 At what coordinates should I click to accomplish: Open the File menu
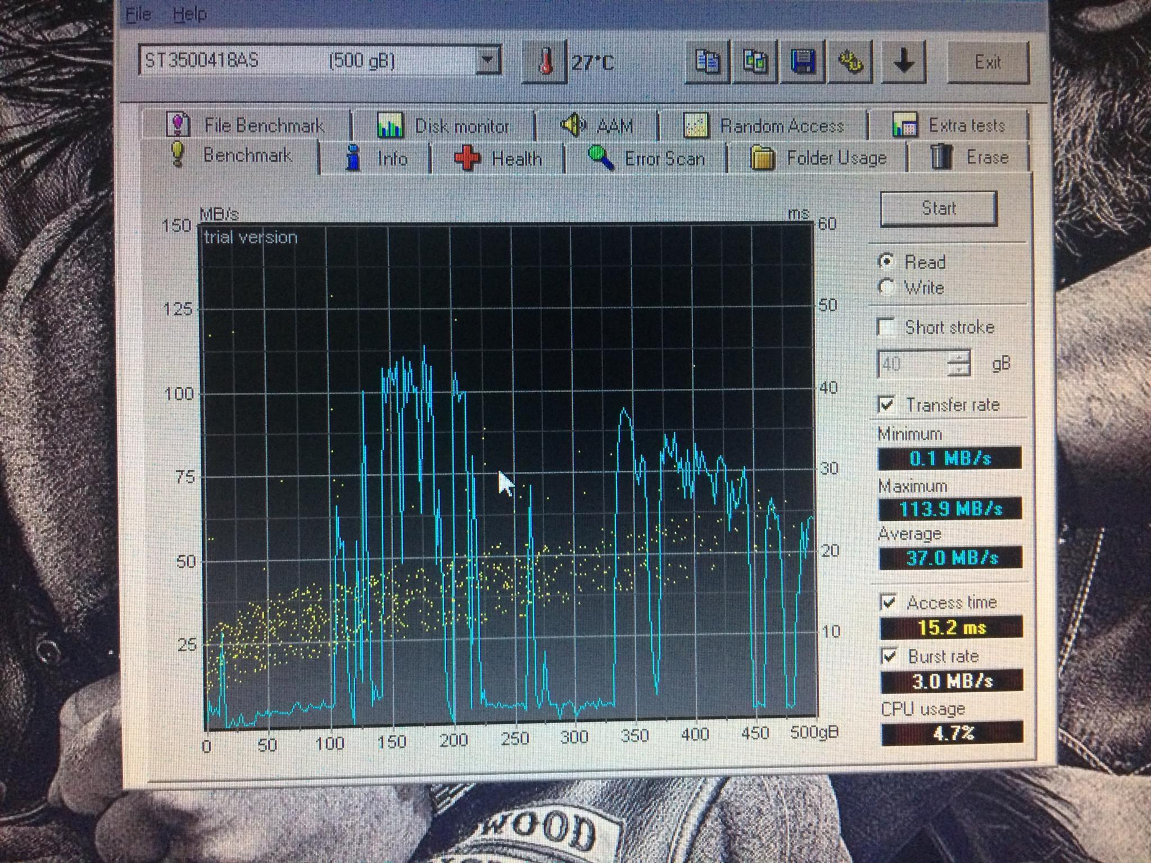point(138,13)
